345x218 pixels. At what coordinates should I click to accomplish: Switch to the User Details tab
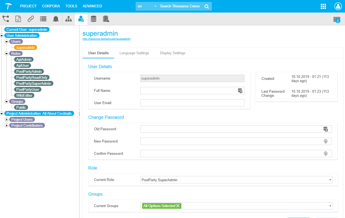[x=99, y=53]
